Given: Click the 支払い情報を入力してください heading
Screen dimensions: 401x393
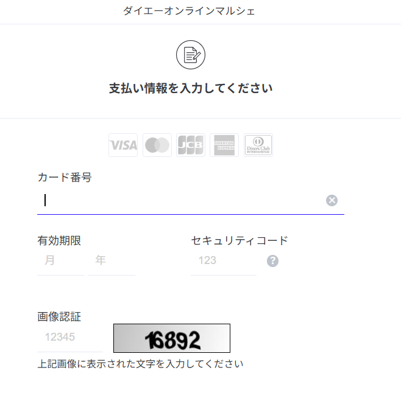Looking at the screenshot, I should tap(191, 88).
